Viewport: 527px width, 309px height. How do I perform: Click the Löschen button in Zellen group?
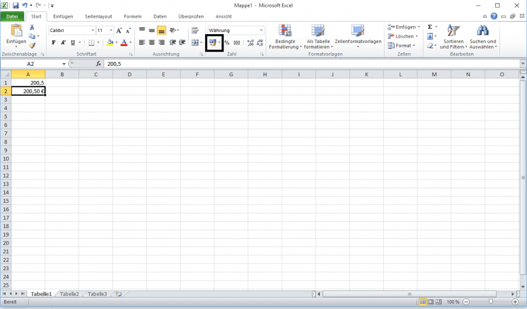403,36
